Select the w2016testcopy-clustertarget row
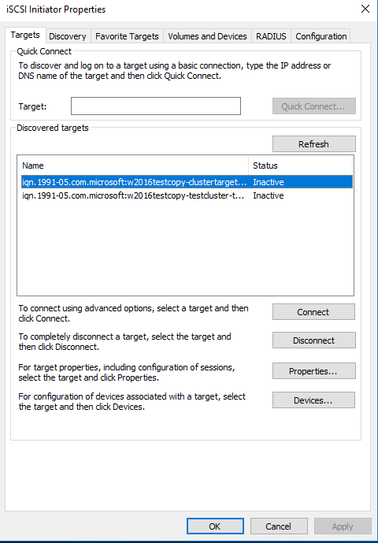 [x=187, y=182]
